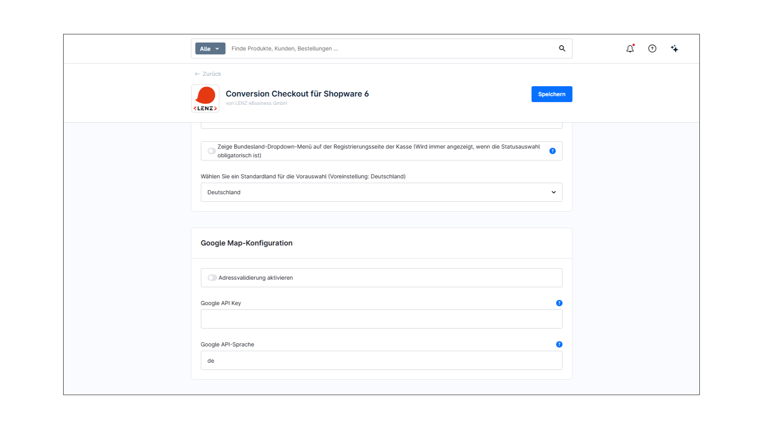Click the Speichern button

pos(552,94)
